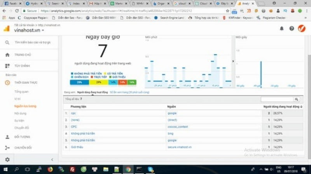Click the help question mark icon

point(292,28)
